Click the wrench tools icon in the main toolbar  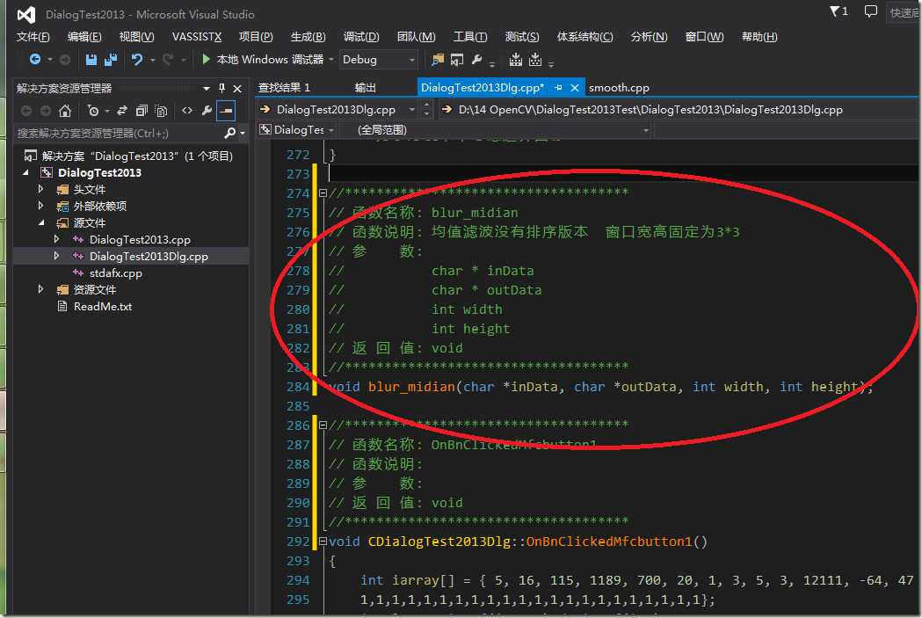476,60
